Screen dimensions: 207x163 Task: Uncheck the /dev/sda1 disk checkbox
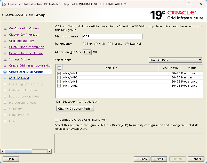click(59, 73)
